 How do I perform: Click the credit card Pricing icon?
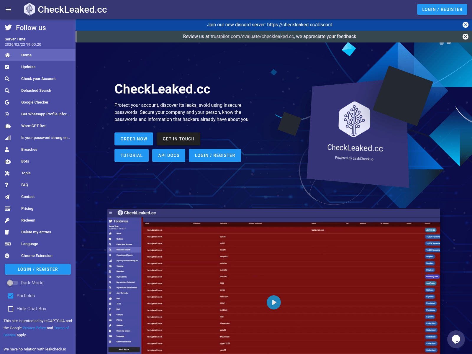pos(7,209)
